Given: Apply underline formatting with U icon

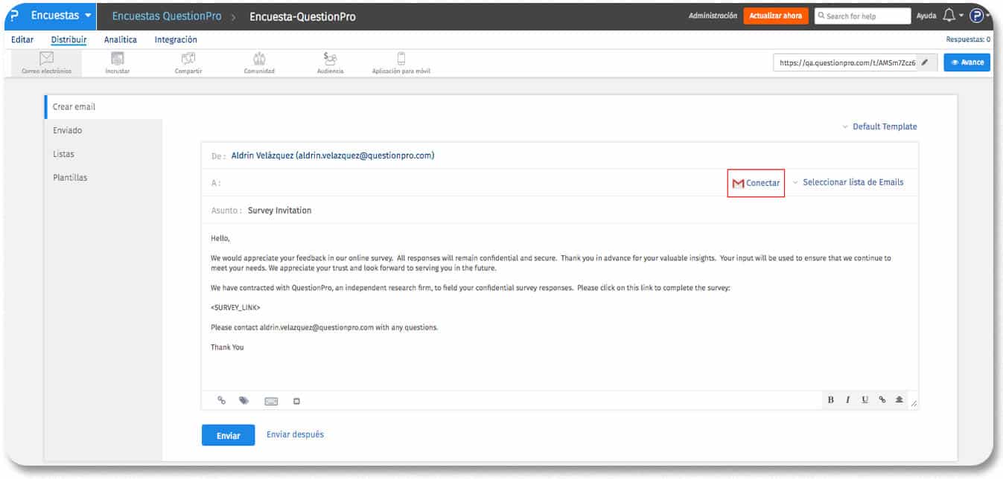Looking at the screenshot, I should click(x=865, y=400).
